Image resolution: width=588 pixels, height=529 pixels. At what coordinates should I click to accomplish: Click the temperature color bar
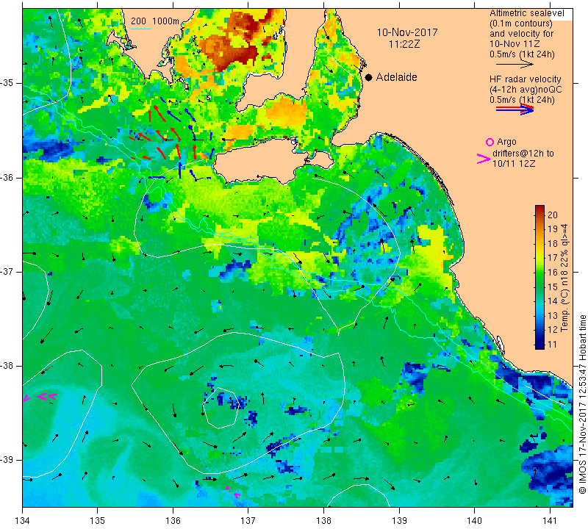pyautogui.click(x=539, y=277)
